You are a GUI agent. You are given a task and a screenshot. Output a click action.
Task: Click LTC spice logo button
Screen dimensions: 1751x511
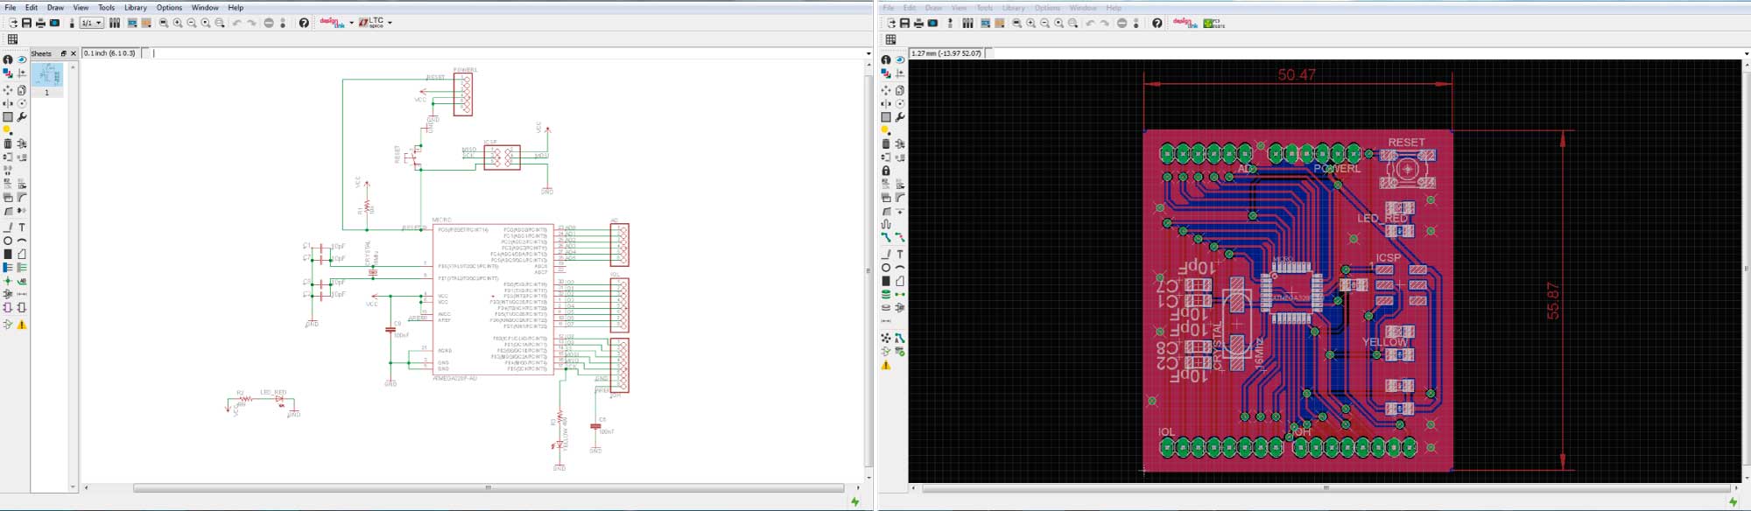tap(371, 23)
